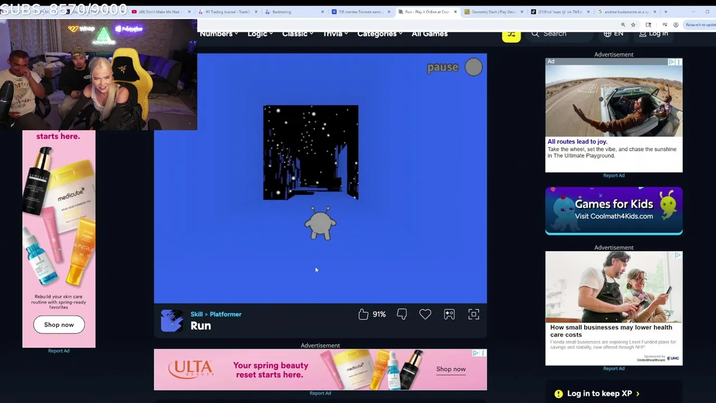Expand the Trivia menu
This screenshot has width=716, height=403.
point(335,34)
